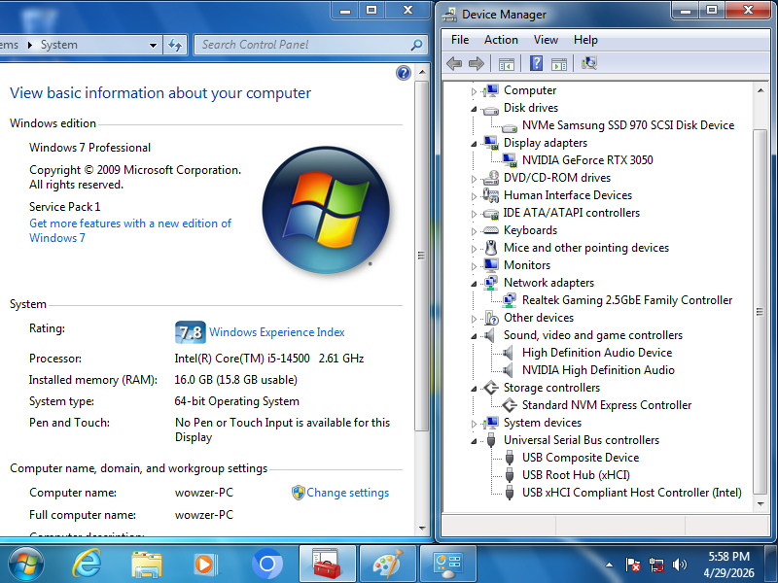The height and width of the screenshot is (583, 778).
Task: Launch Chrome from the taskbar
Action: tap(267, 565)
